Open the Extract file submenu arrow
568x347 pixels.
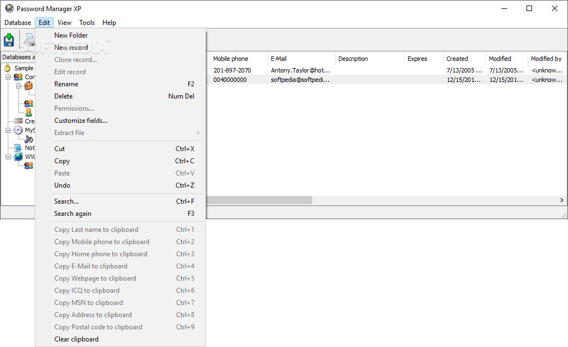(198, 133)
